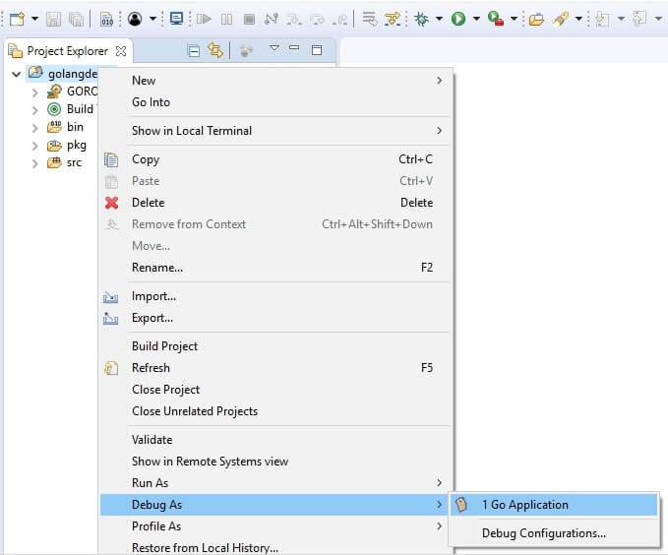The image size is (668, 555).
Task: Click the red Delete icon in context menu
Action: 111,203
